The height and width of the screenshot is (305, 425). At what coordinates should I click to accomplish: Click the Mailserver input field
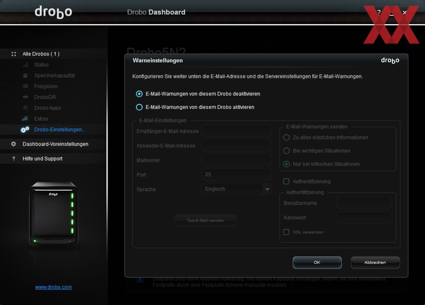pyautogui.click(x=237, y=160)
